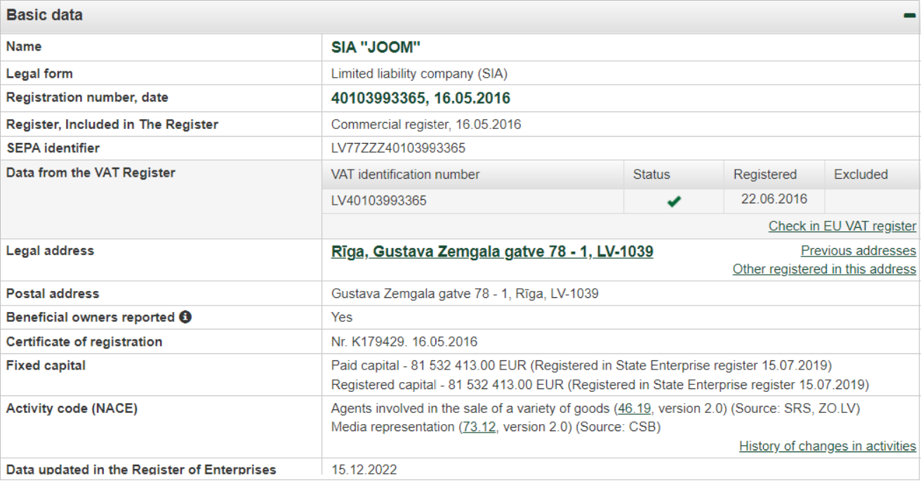Click the beneficial owners info icon
The image size is (921, 483).
pos(185,317)
